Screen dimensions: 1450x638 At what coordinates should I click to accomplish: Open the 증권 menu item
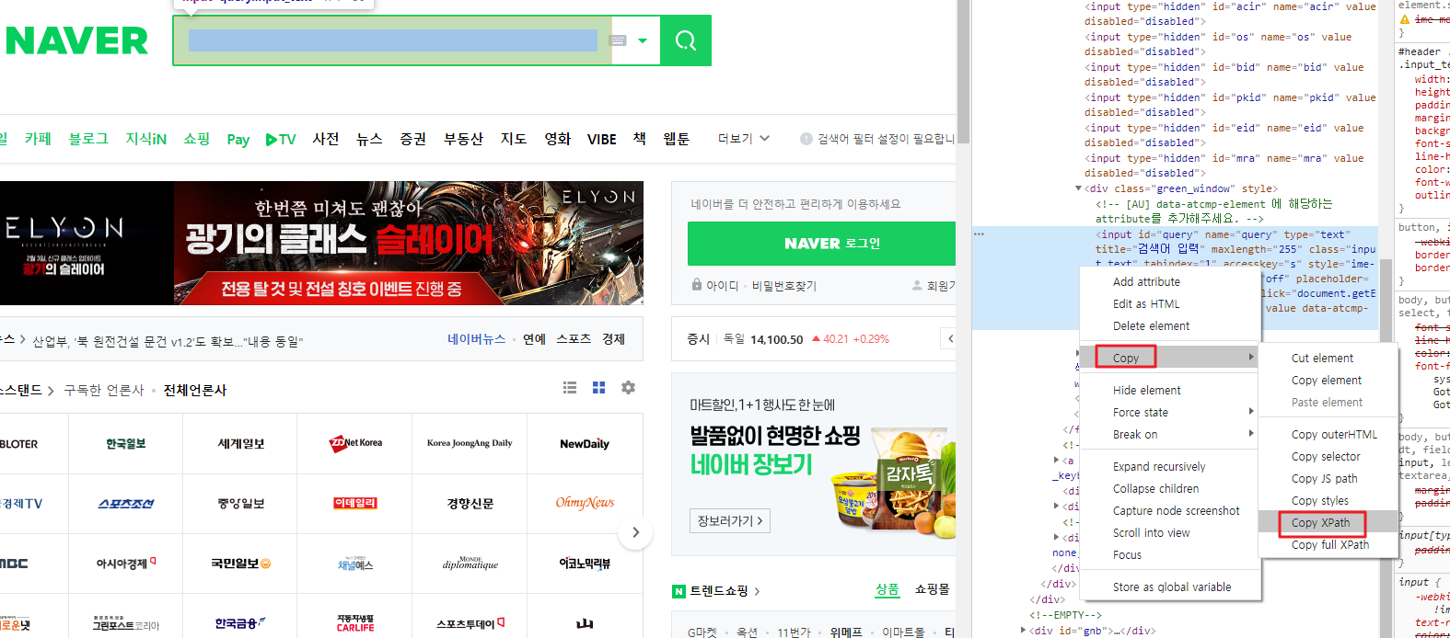click(413, 139)
